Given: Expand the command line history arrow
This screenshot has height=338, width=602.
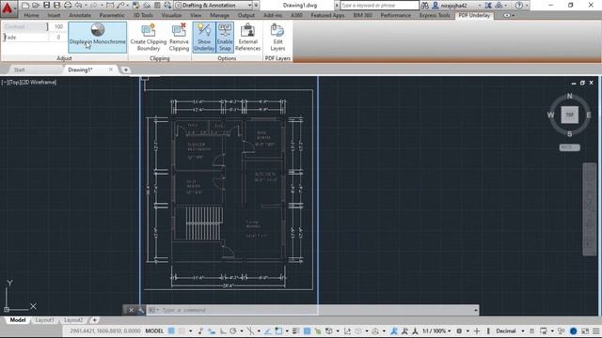Looking at the screenshot, I should (x=476, y=310).
